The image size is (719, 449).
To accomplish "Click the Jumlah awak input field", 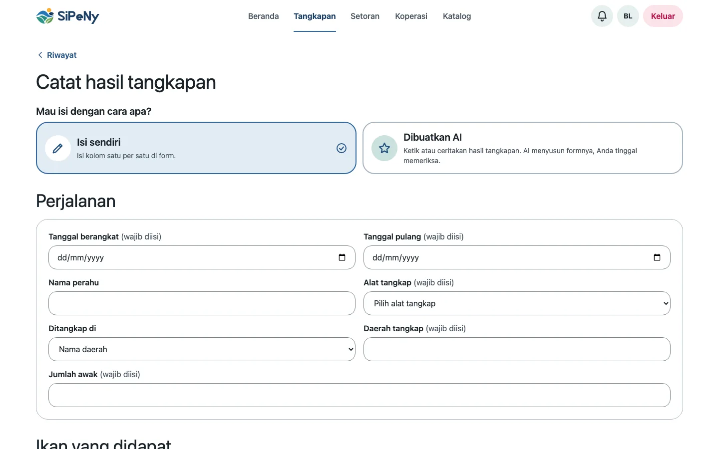I will [359, 395].
